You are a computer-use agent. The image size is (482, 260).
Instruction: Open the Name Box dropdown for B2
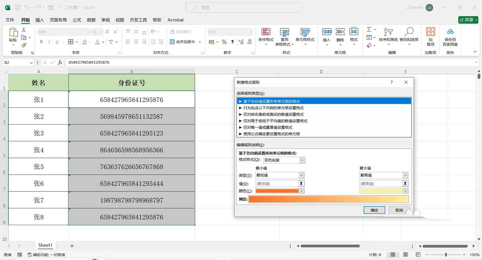point(31,62)
